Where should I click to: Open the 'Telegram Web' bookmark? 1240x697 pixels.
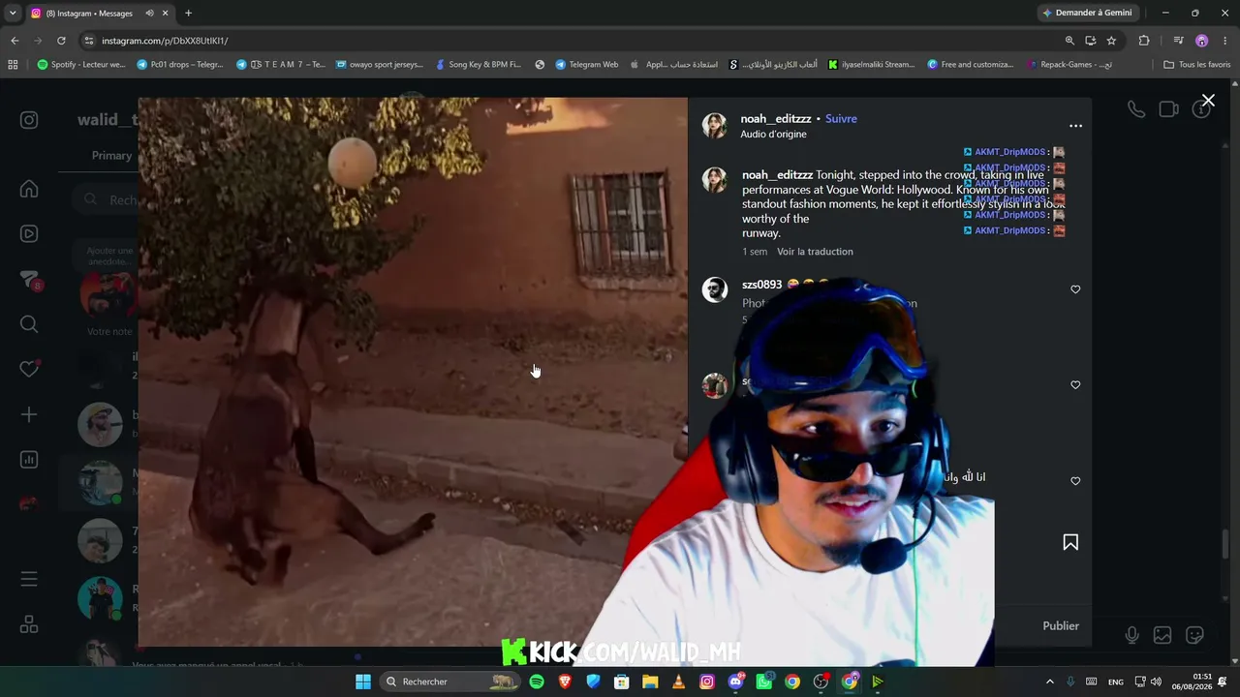coord(587,65)
